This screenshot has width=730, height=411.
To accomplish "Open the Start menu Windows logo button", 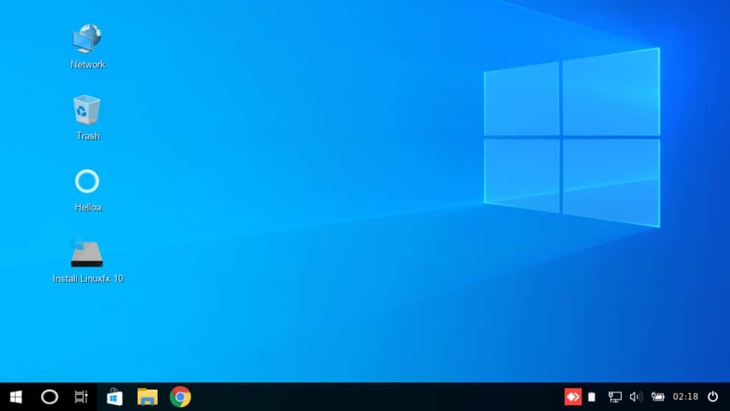I will tap(16, 397).
